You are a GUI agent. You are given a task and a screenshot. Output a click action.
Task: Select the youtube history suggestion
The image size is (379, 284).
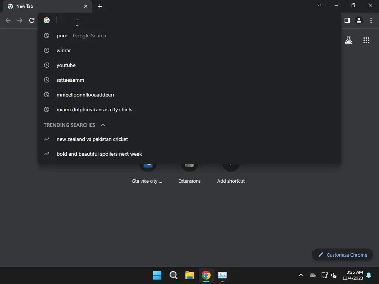(189, 65)
